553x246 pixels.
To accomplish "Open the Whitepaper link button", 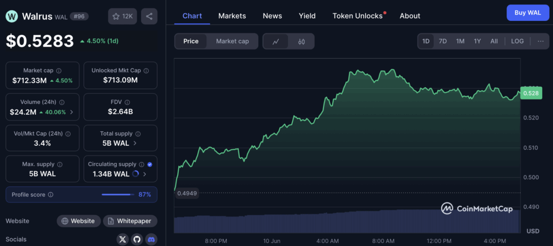I will click(x=130, y=221).
